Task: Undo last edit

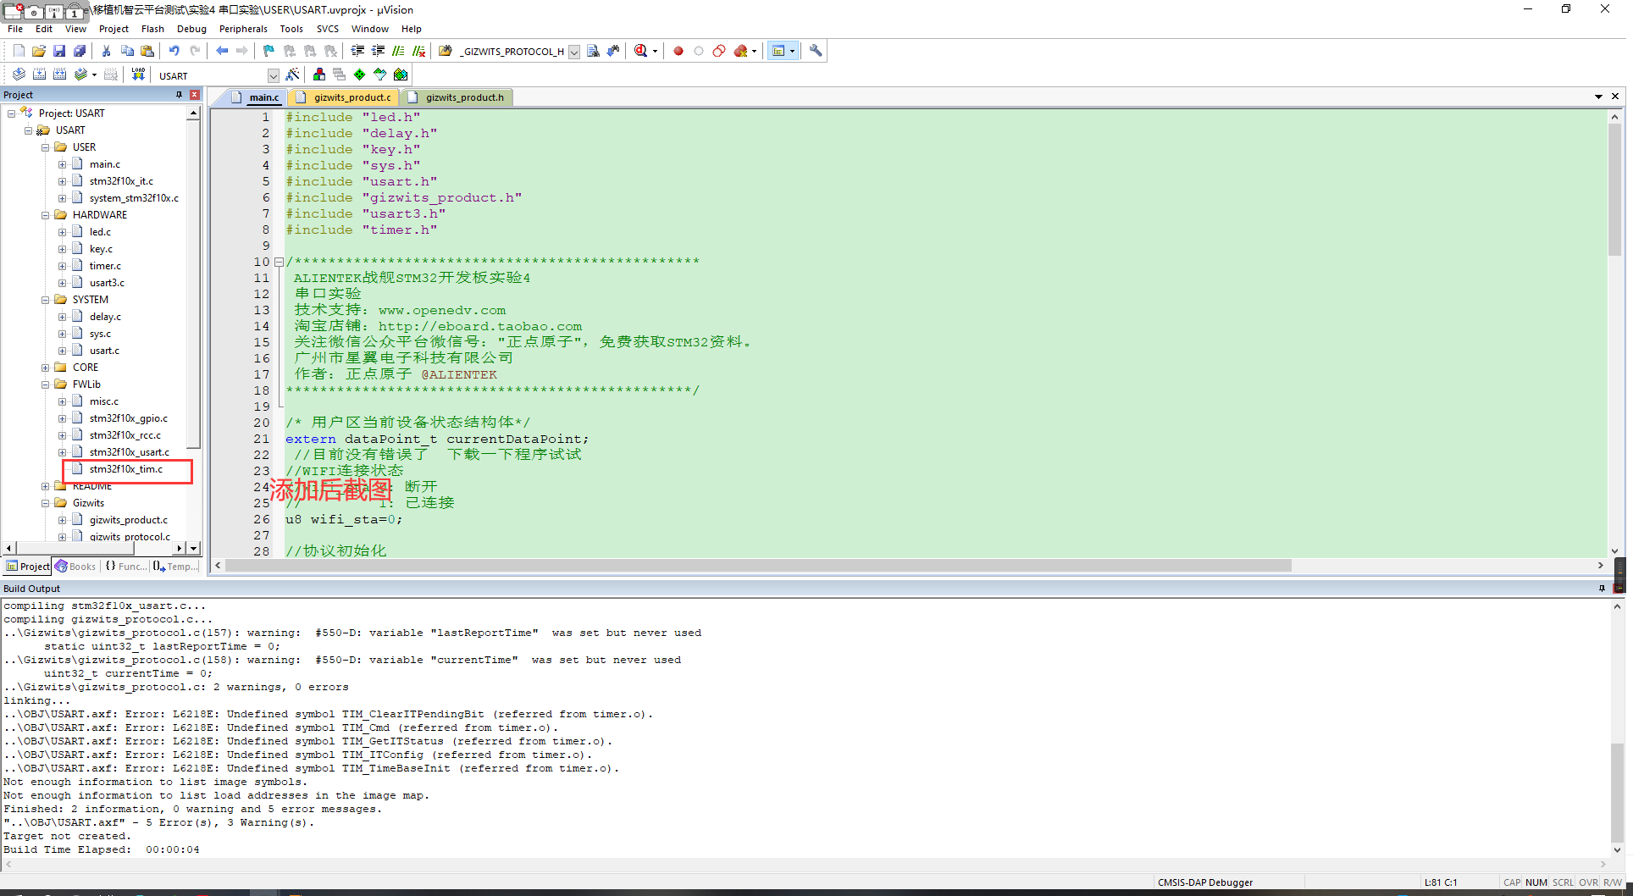Action: click(174, 51)
